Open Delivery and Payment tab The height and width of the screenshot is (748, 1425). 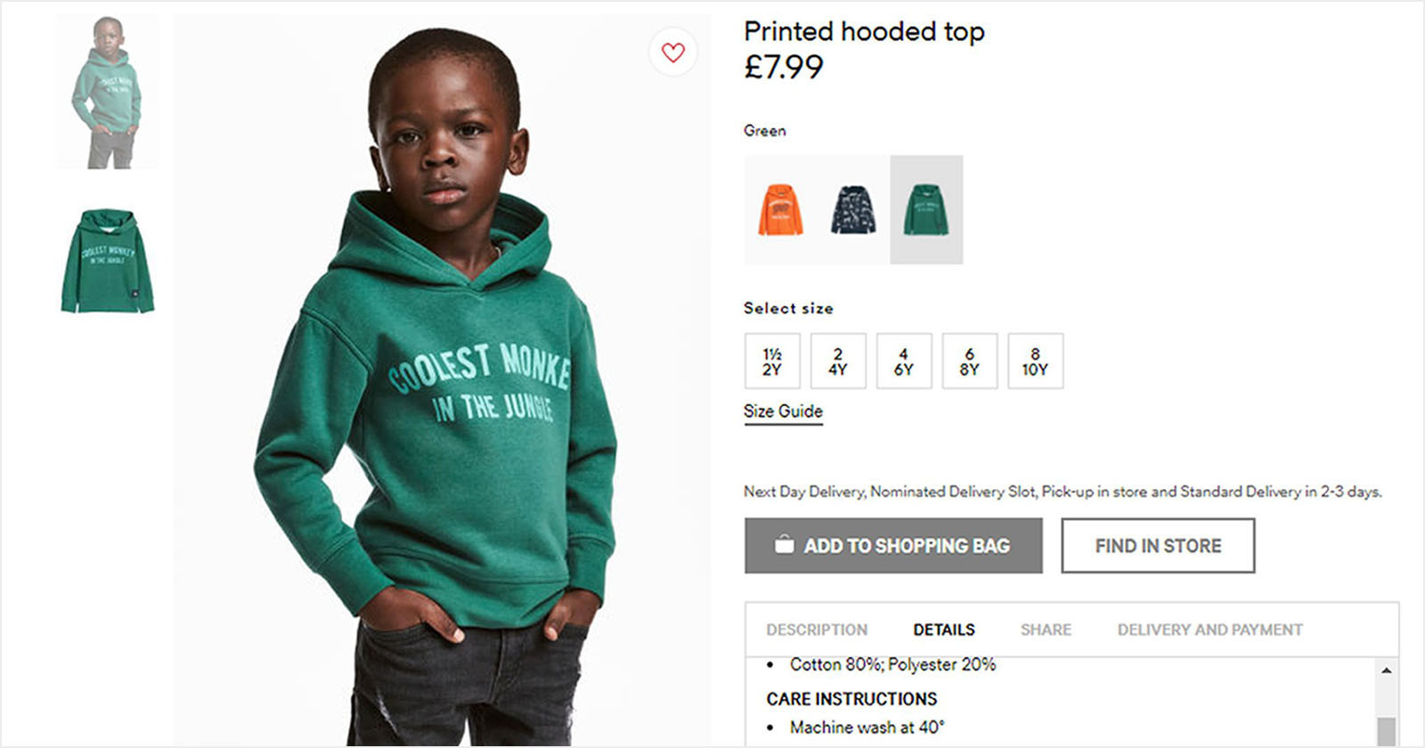click(1209, 630)
